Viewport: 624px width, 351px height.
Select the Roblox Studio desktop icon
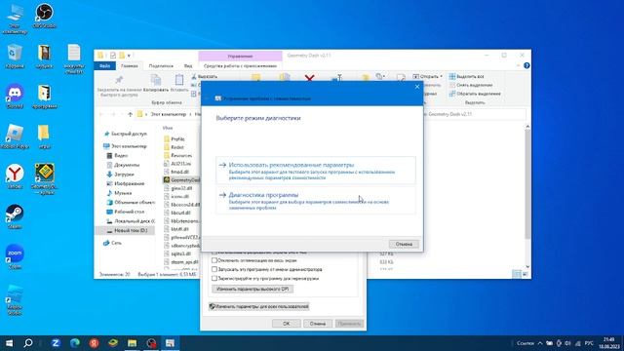point(15,299)
